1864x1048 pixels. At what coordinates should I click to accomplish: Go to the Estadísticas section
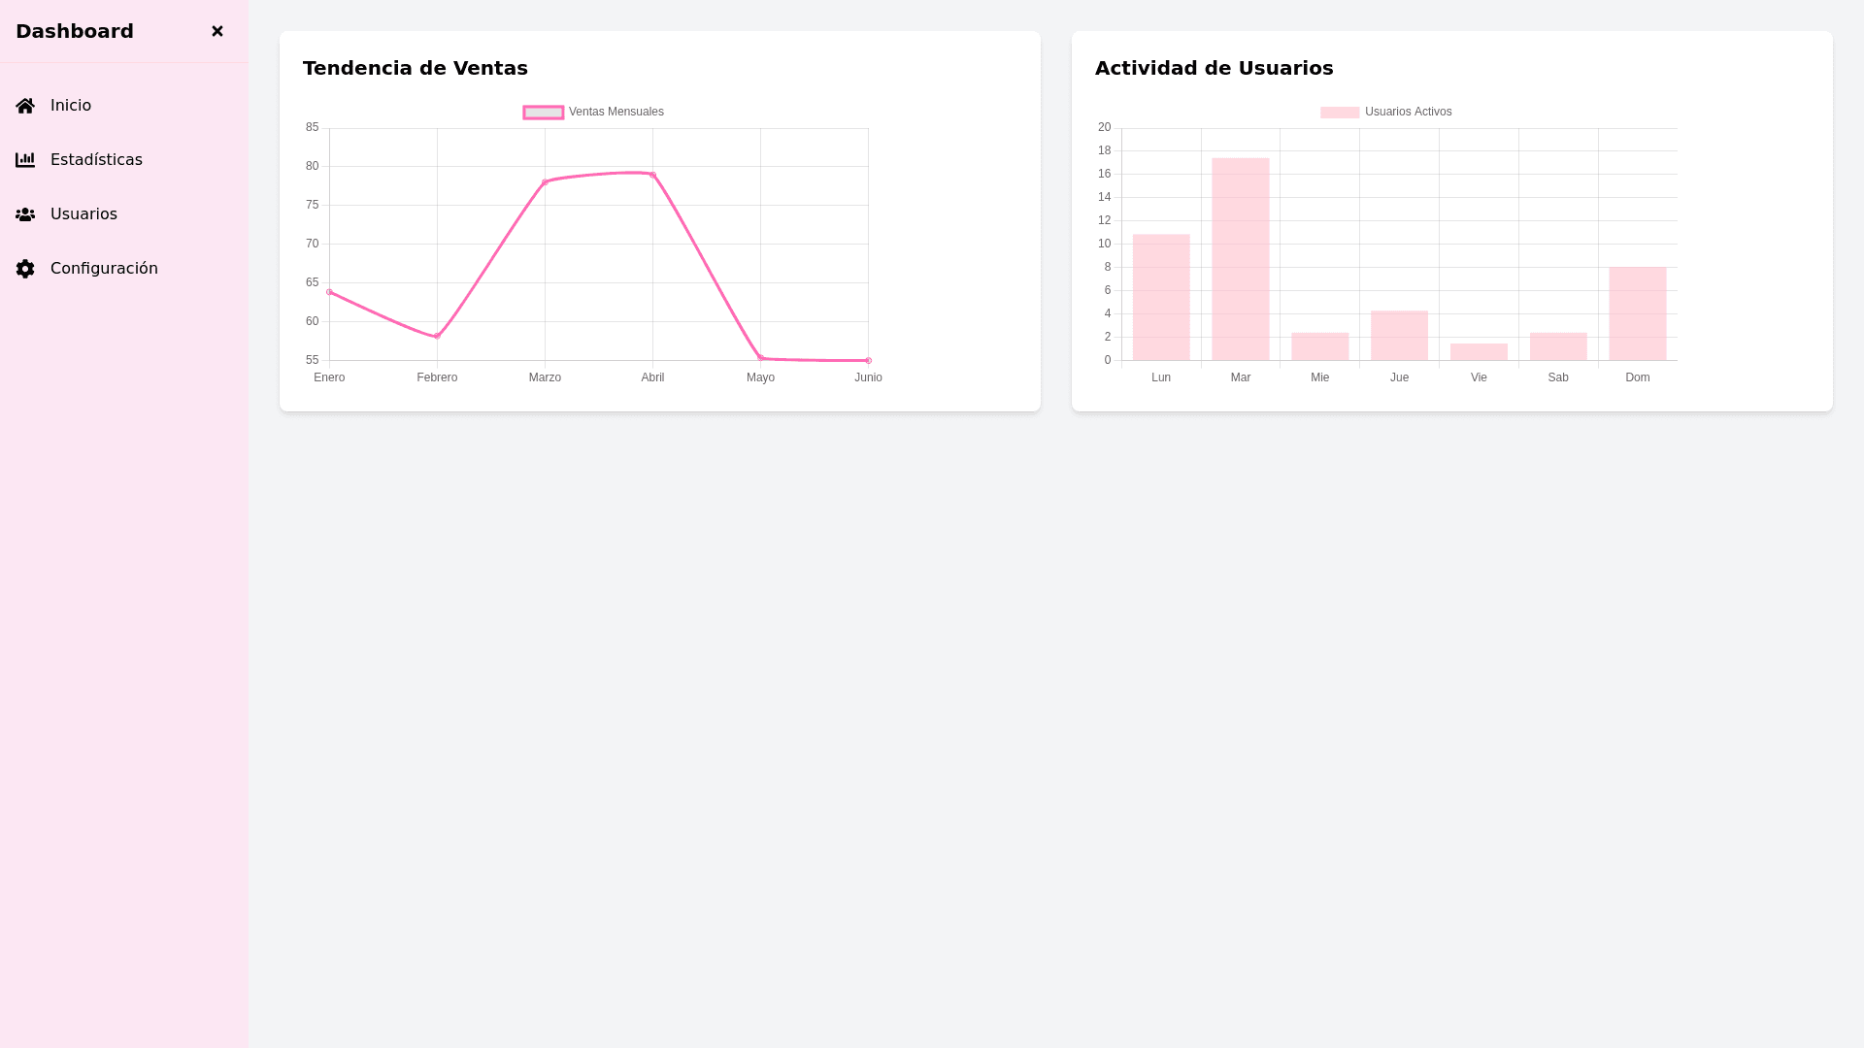(96, 160)
